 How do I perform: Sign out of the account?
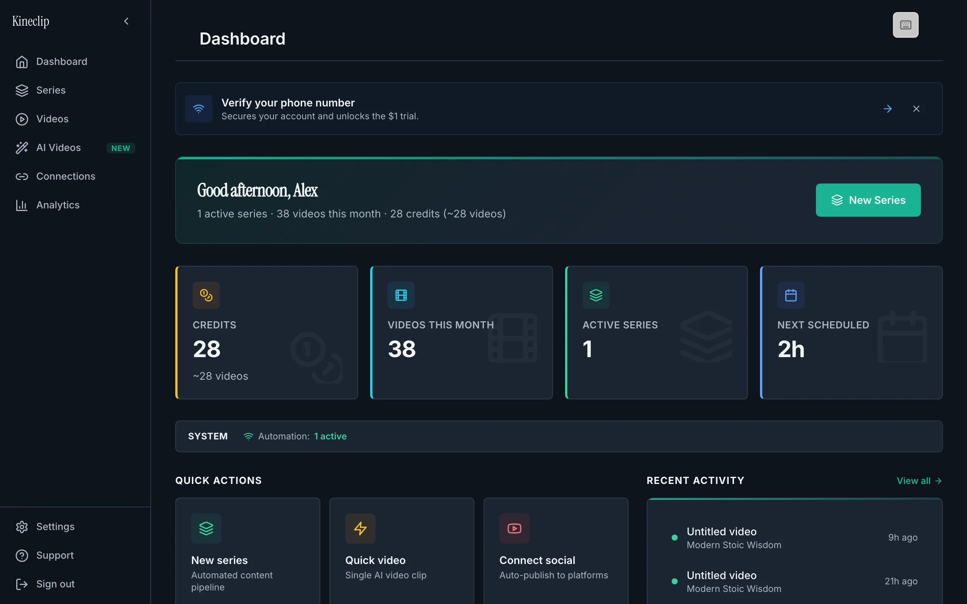(75, 584)
